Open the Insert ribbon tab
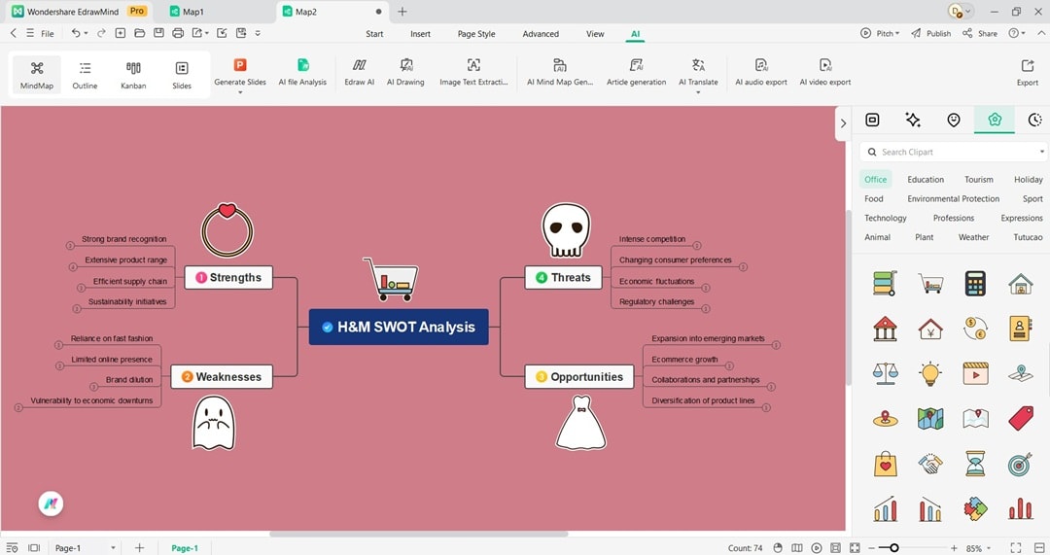This screenshot has width=1050, height=555. [x=421, y=33]
